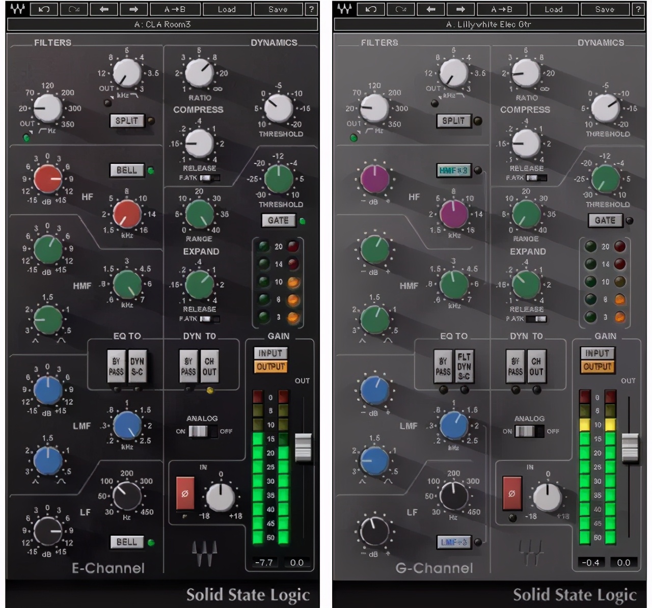Screen dimensions: 652x608
Task: Toggle DYN TO CH OUT button in E-Channel
Action: pos(209,366)
